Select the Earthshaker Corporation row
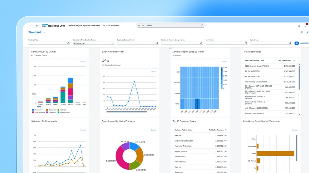The image size is (309, 173). pyautogui.click(x=200, y=141)
